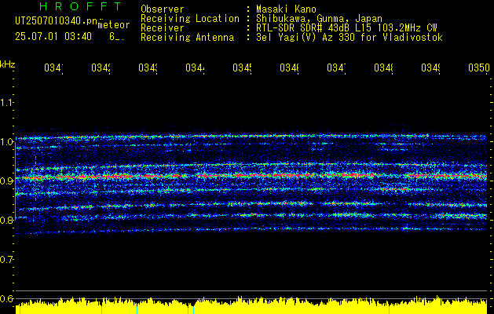Click the 0.7 frequency axis label
This screenshot has height=314, width=494.
(x=6, y=259)
